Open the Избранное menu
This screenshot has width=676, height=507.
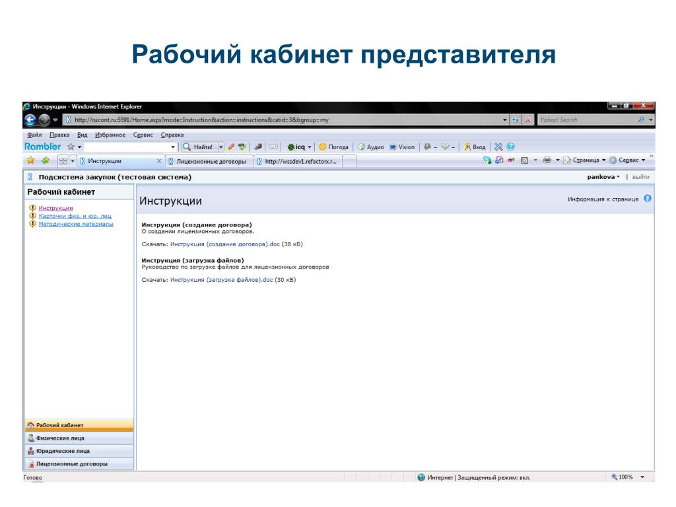click(110, 135)
